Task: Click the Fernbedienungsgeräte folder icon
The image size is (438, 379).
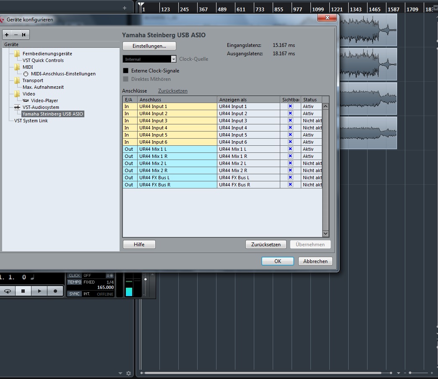Action: pyautogui.click(x=17, y=54)
